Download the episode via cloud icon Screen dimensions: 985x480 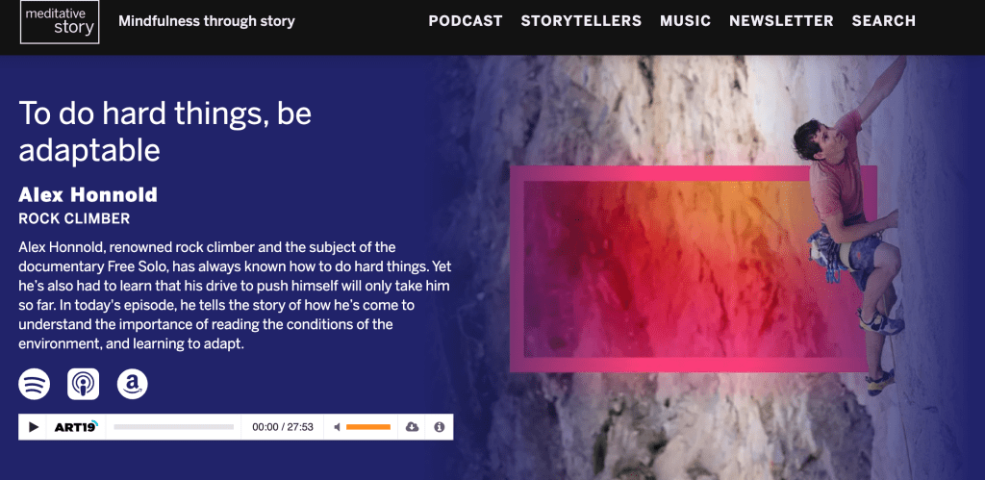[412, 427]
